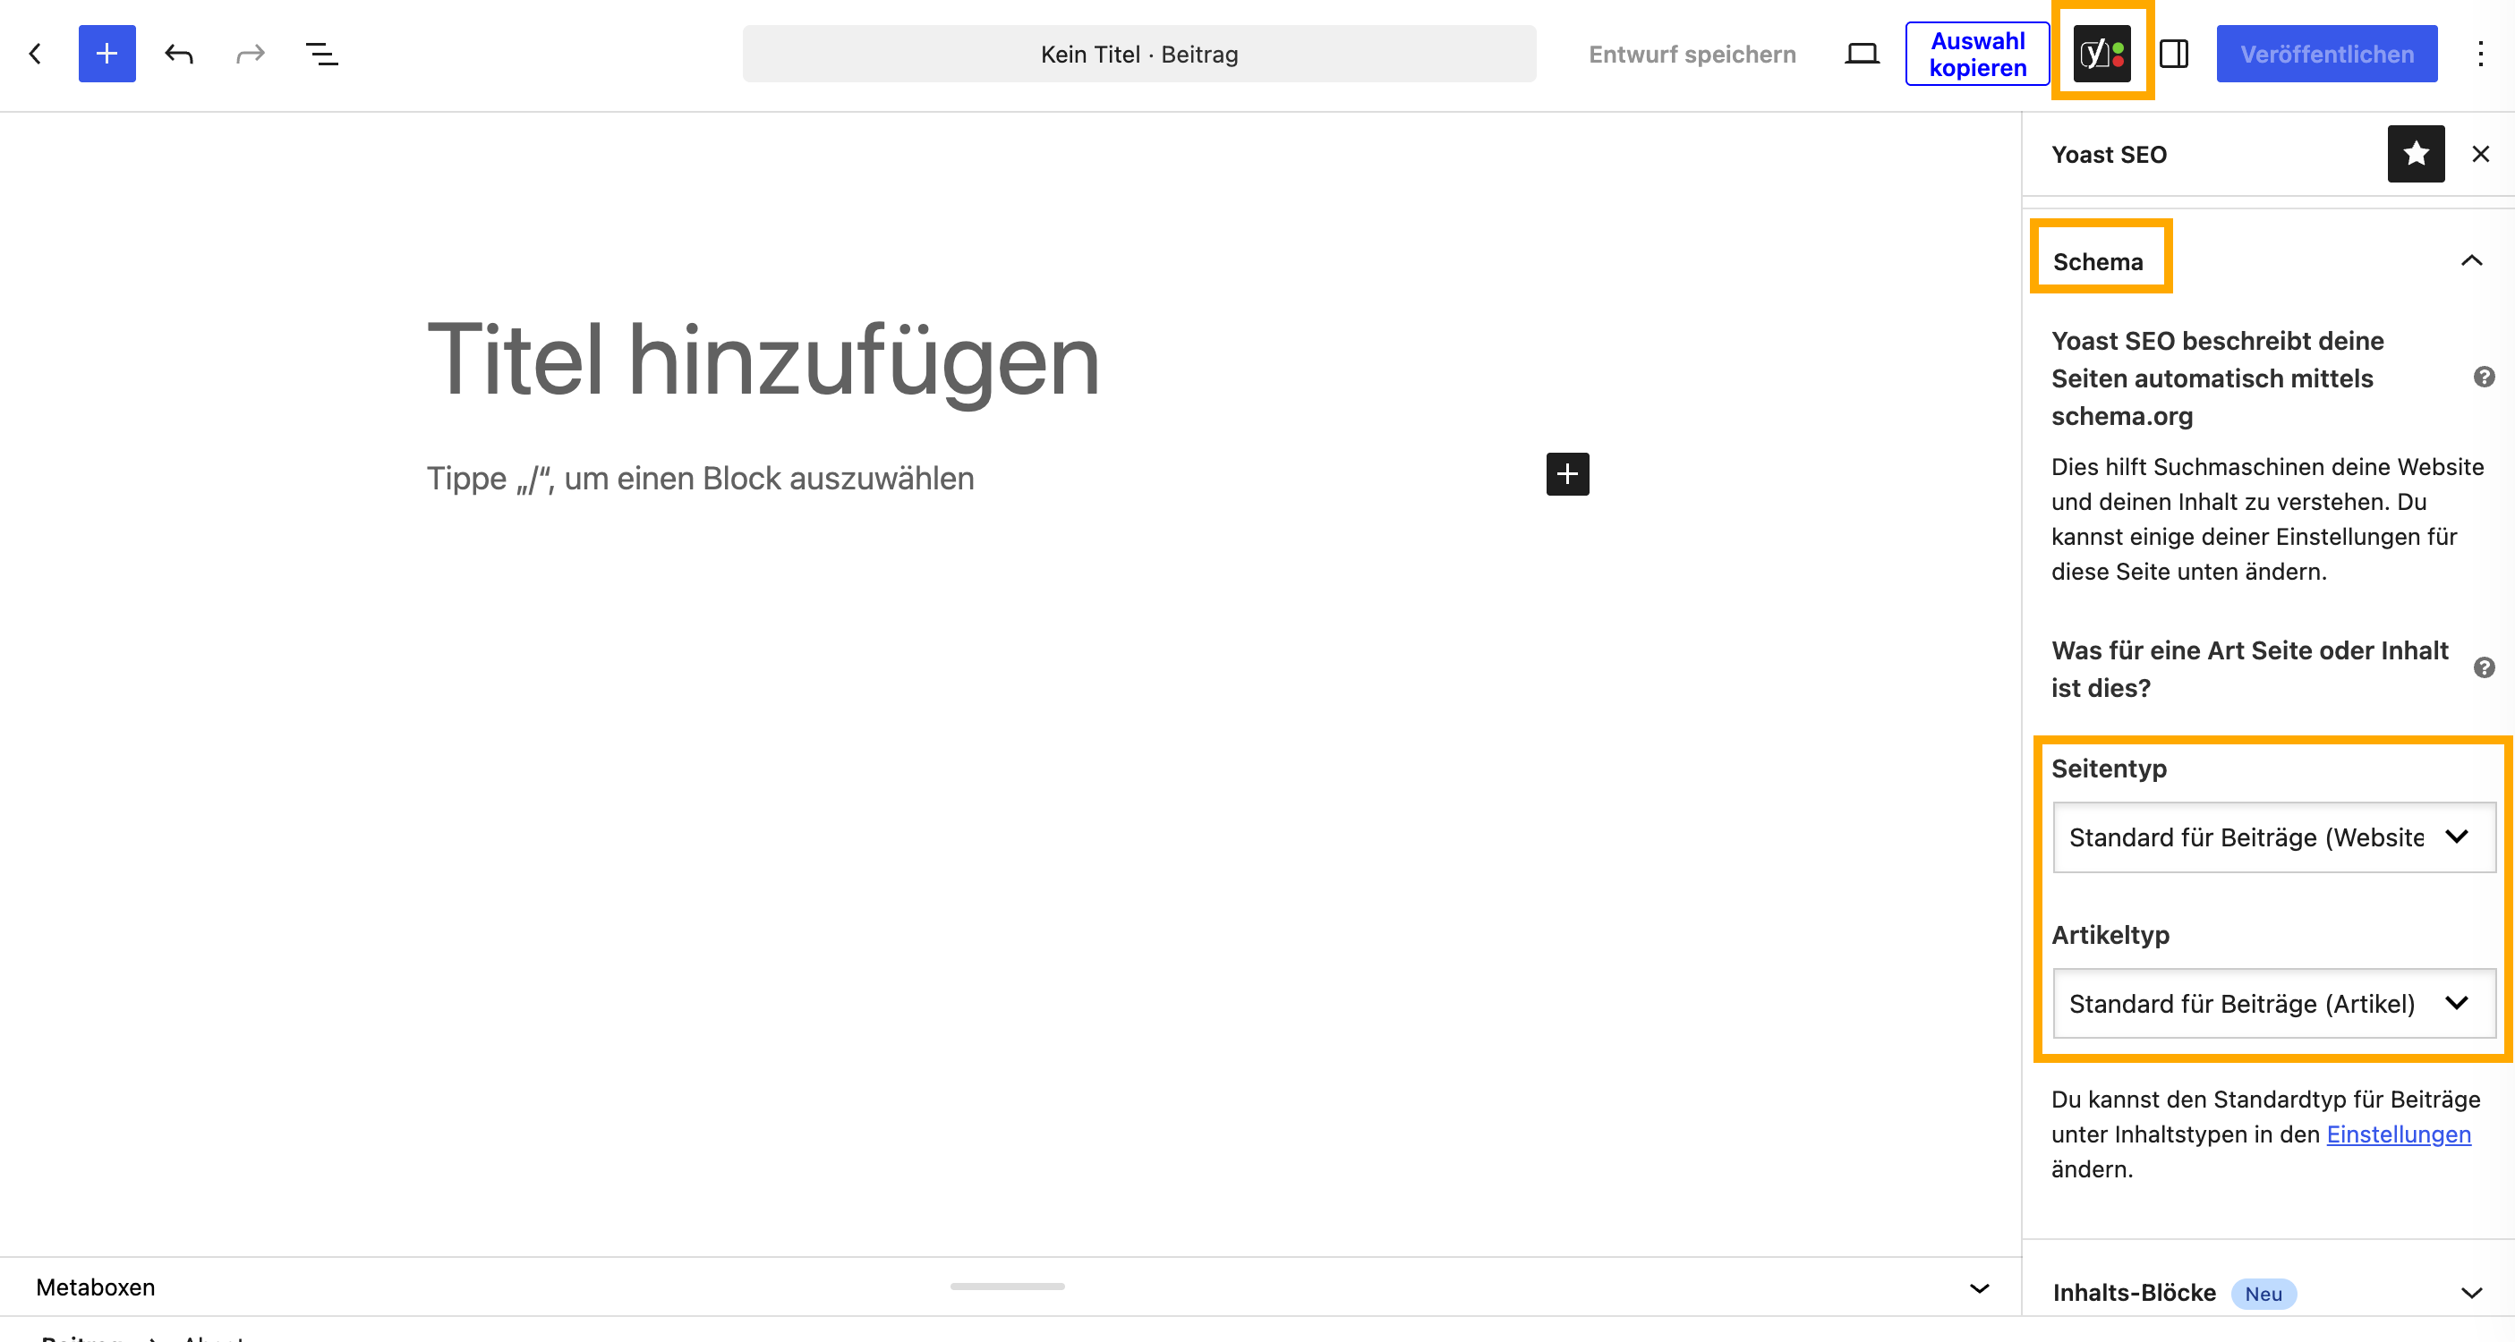Open the laptop preview view icon
Image resolution: width=2515 pixels, height=1342 pixels.
(1862, 54)
